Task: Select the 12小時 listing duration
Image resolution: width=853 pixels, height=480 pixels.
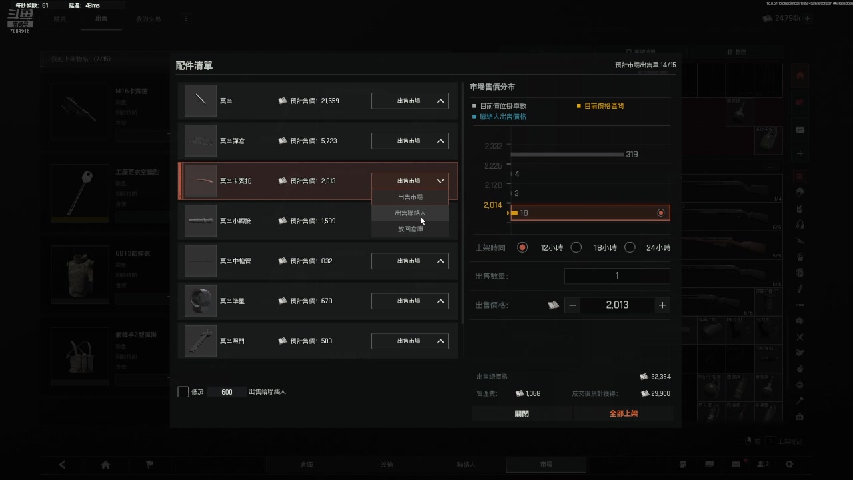Action: click(522, 247)
